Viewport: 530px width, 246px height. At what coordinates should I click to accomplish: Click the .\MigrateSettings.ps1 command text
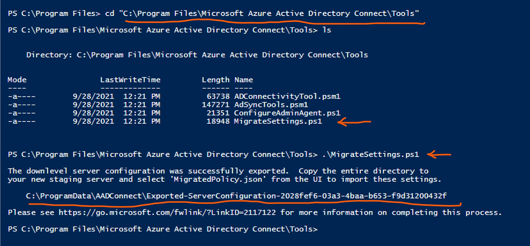[x=370, y=155]
